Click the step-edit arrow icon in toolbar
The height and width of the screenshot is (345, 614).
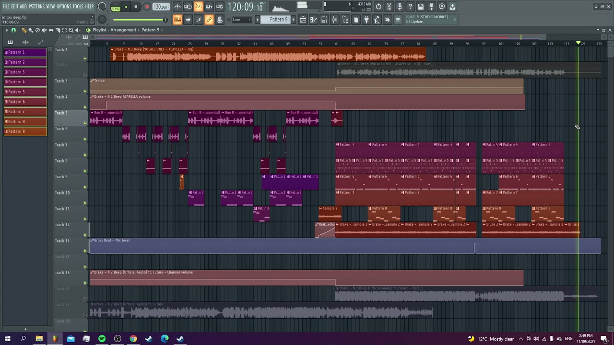coord(188,20)
